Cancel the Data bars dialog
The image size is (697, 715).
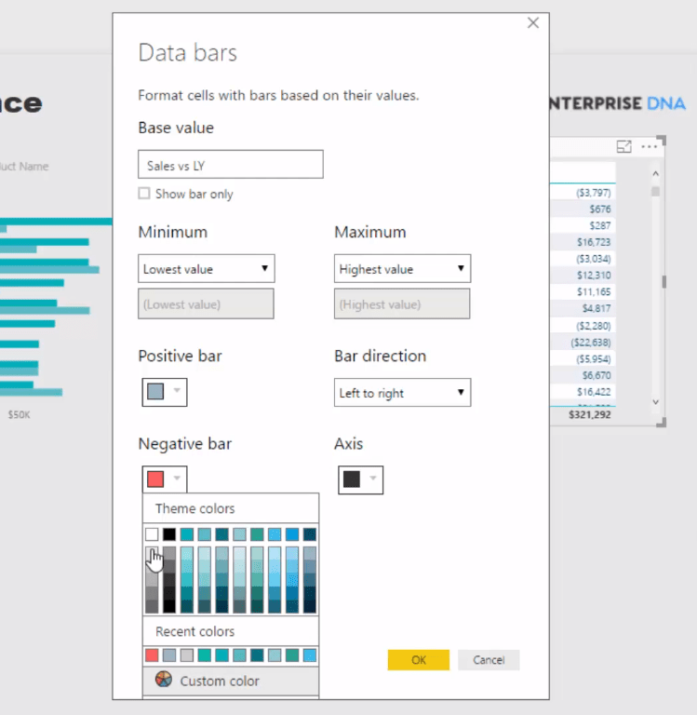click(489, 660)
